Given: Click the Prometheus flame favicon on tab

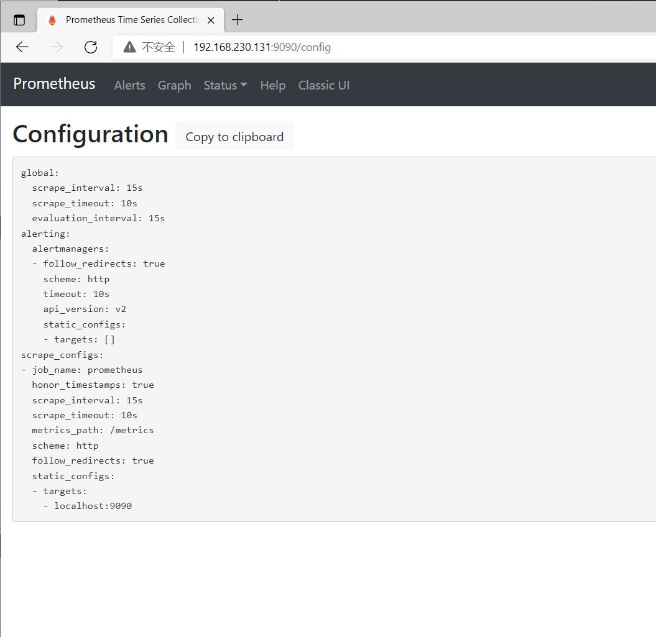Looking at the screenshot, I should (x=52, y=20).
